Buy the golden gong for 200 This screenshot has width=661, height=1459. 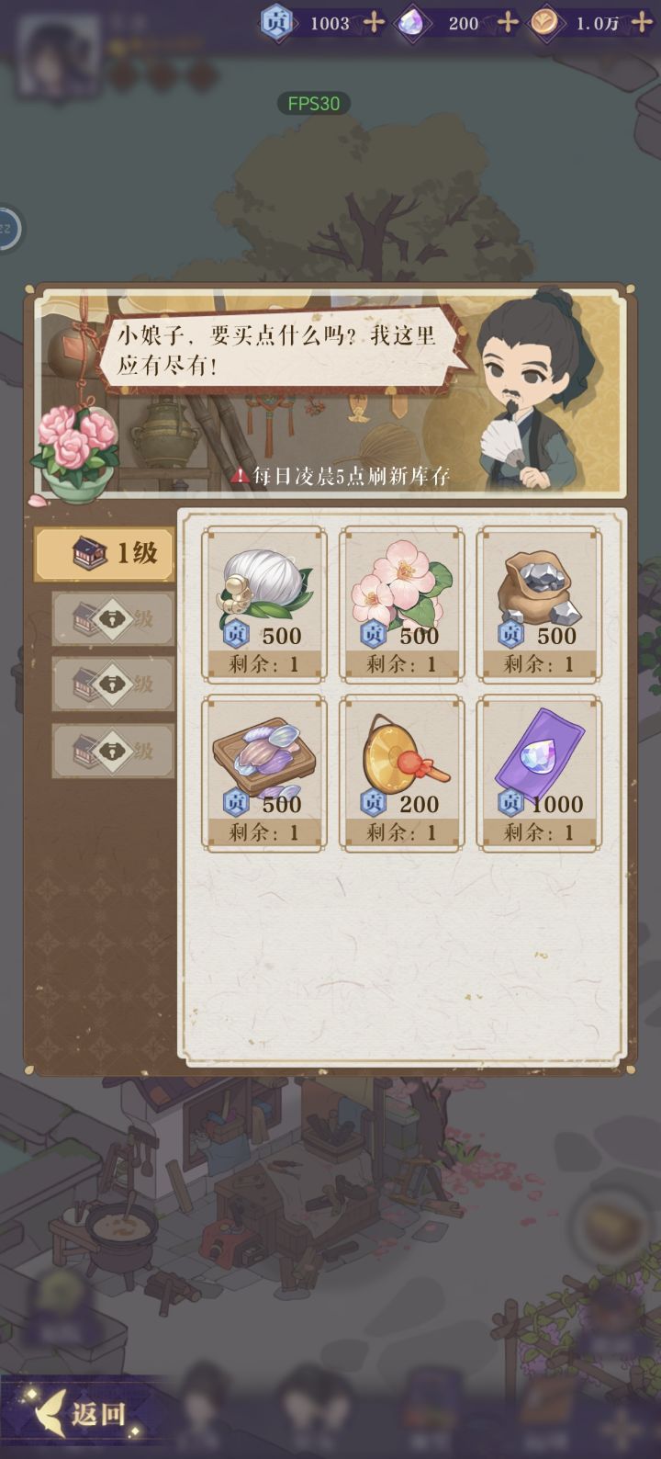[x=402, y=773]
